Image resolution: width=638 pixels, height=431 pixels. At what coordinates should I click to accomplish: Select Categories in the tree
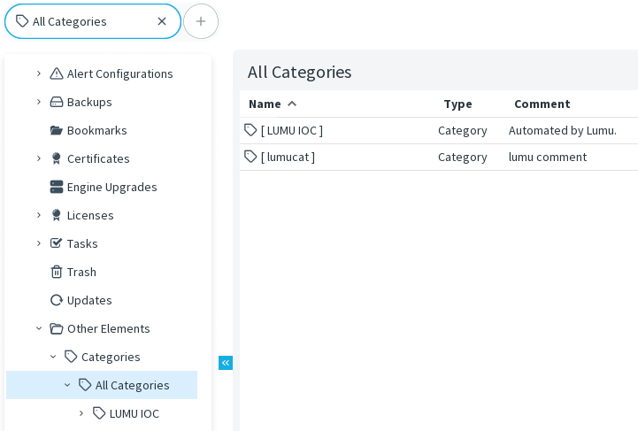point(111,357)
